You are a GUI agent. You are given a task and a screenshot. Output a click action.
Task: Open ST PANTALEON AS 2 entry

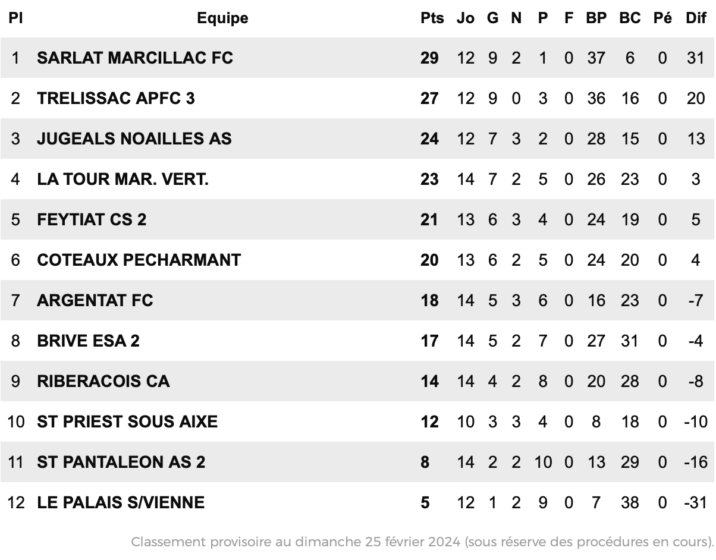click(121, 462)
